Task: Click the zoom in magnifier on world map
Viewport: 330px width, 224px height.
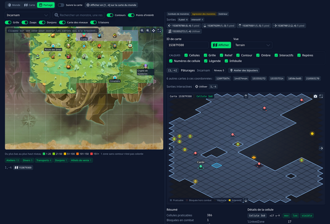Action: coord(148,30)
